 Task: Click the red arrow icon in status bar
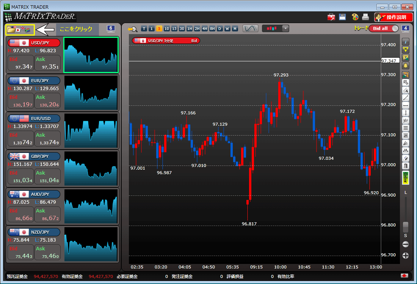pyautogui.click(x=404, y=276)
